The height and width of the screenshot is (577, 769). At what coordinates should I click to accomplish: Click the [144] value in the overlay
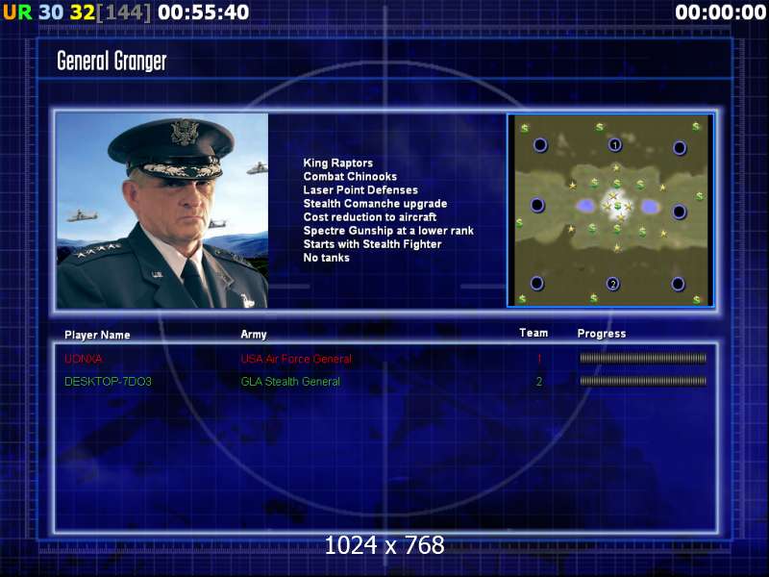[124, 13]
